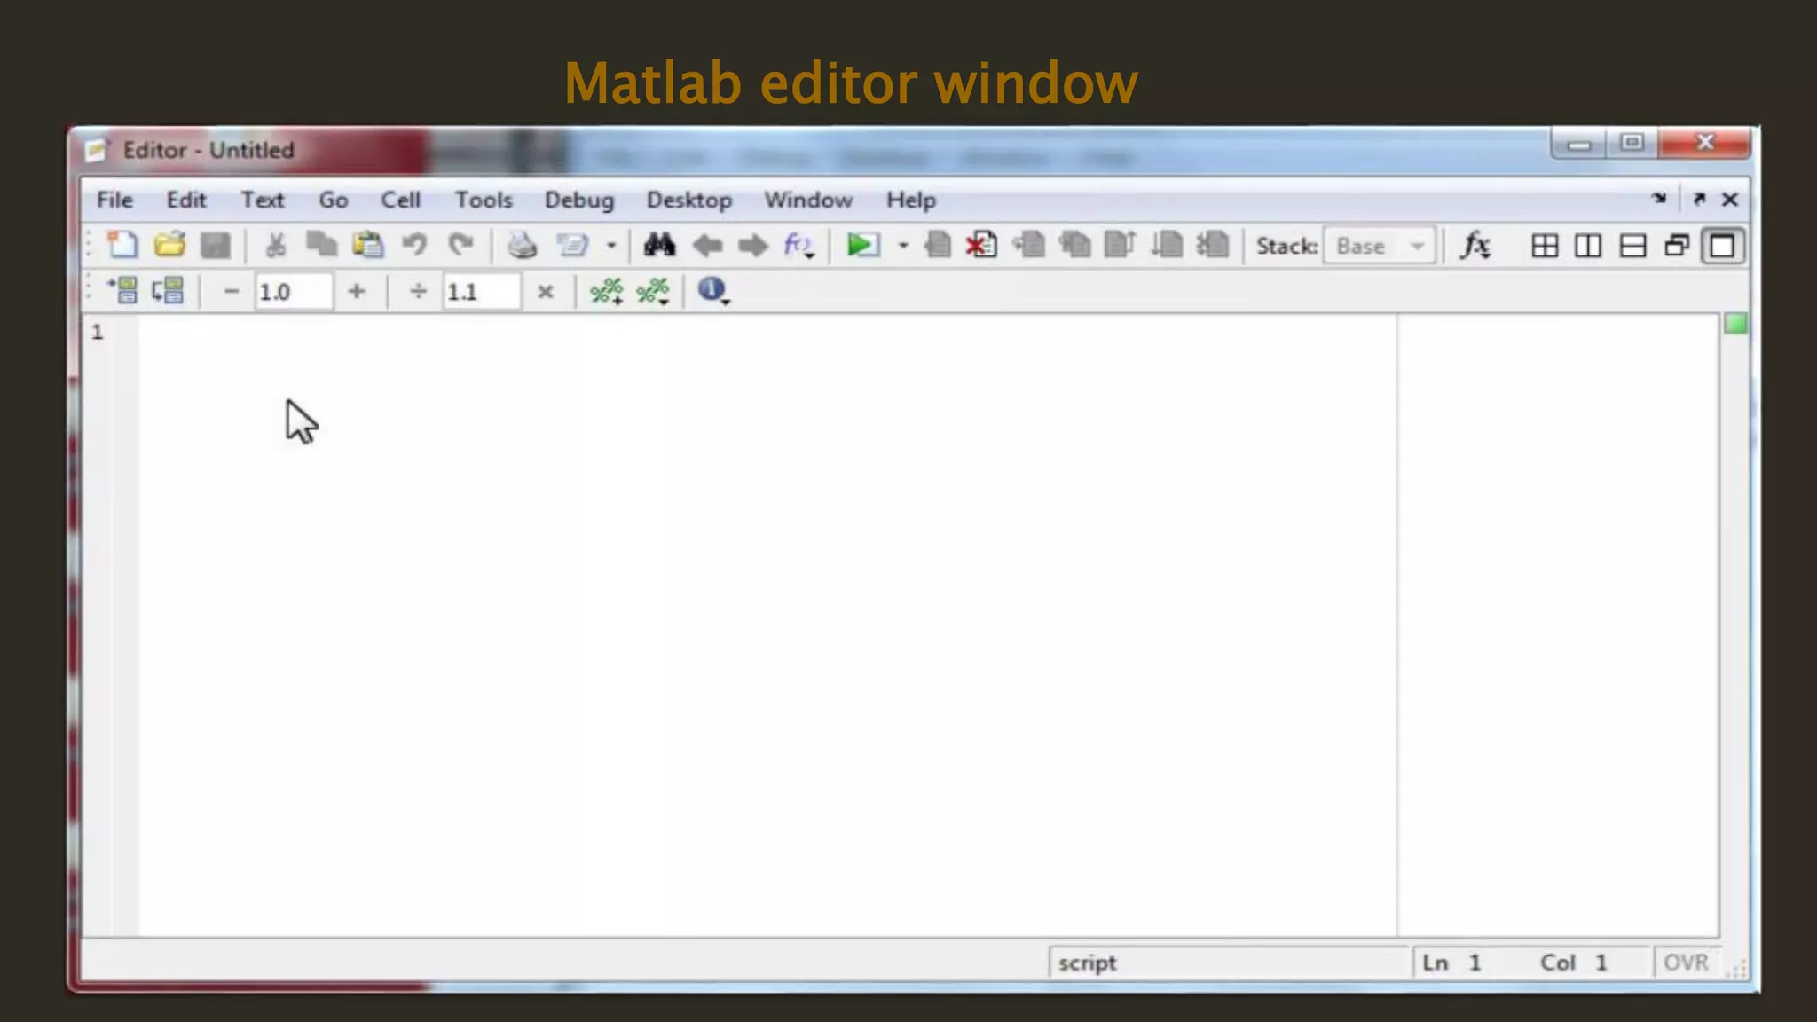This screenshot has height=1022, width=1817.
Task: Create a new file with New icon
Action: (122, 245)
